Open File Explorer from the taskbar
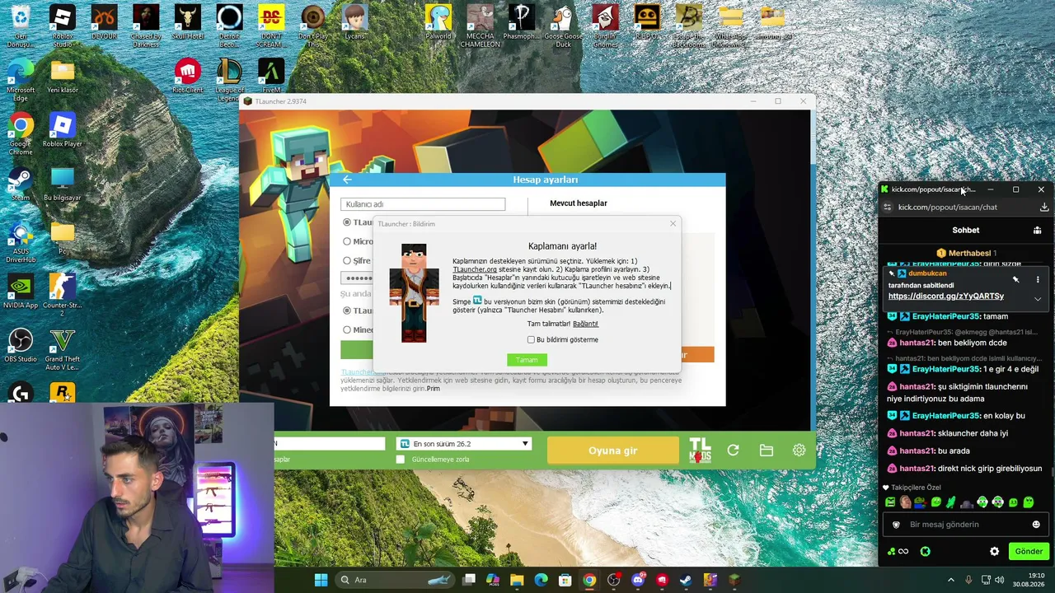Screen dimensions: 1055x593 click(x=517, y=580)
